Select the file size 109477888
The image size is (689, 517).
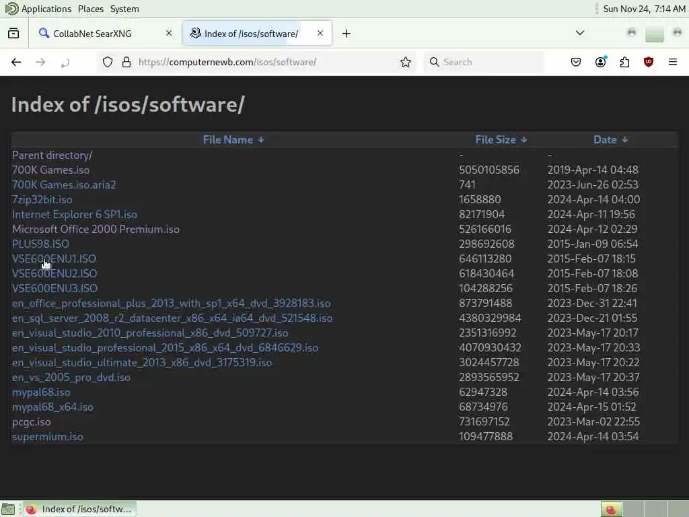pos(486,436)
